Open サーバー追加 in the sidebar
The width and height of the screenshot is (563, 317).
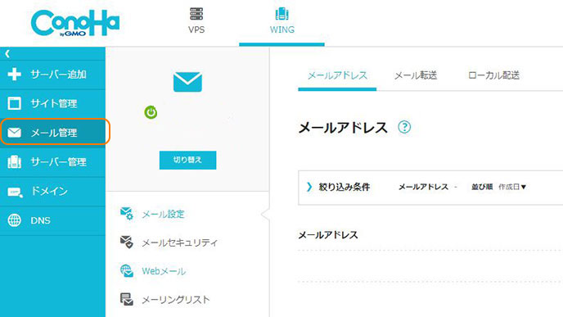pyautogui.click(x=52, y=75)
